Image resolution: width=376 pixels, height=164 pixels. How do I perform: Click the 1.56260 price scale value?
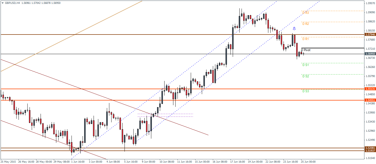370,67
